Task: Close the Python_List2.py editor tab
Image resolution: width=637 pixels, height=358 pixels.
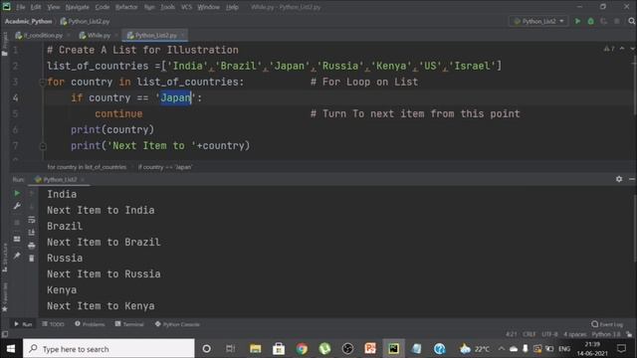Action: pyautogui.click(x=182, y=36)
